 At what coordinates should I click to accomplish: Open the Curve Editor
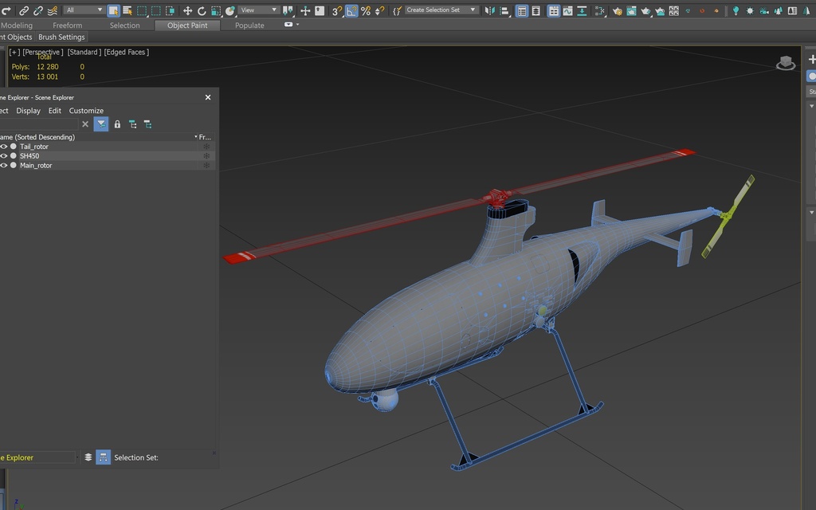(567, 10)
